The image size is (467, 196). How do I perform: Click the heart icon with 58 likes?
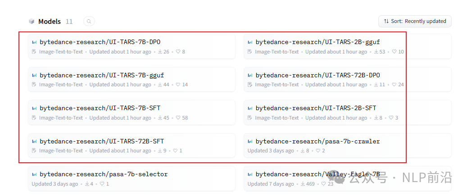click(x=178, y=118)
